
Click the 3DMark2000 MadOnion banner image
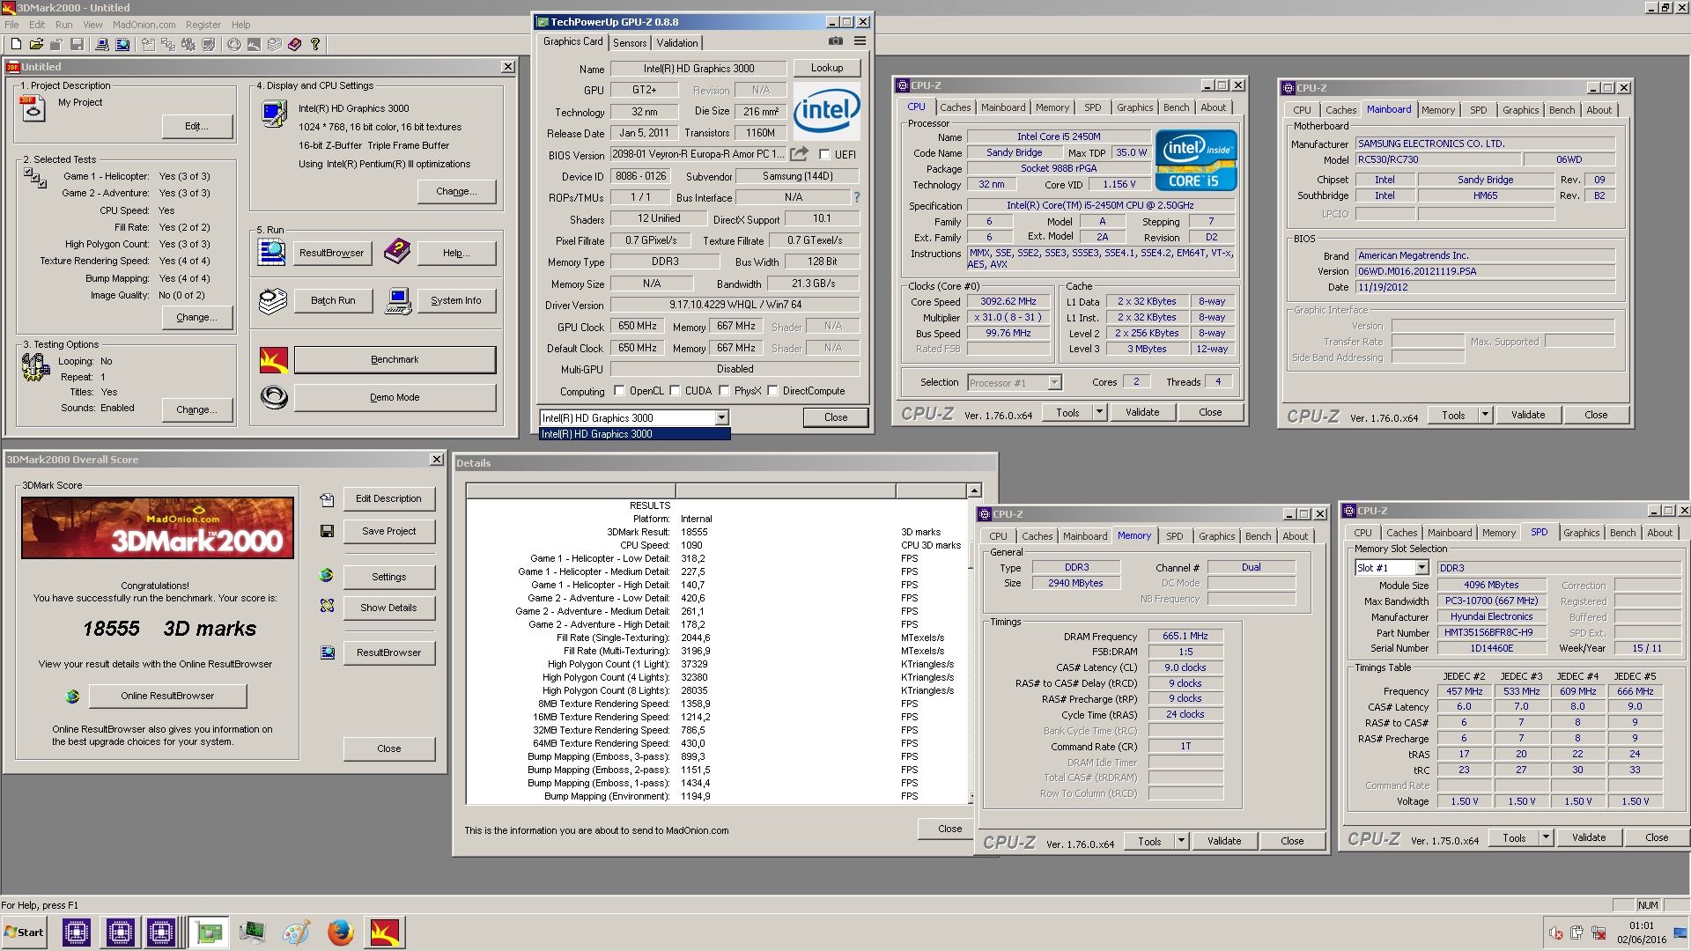tap(158, 527)
